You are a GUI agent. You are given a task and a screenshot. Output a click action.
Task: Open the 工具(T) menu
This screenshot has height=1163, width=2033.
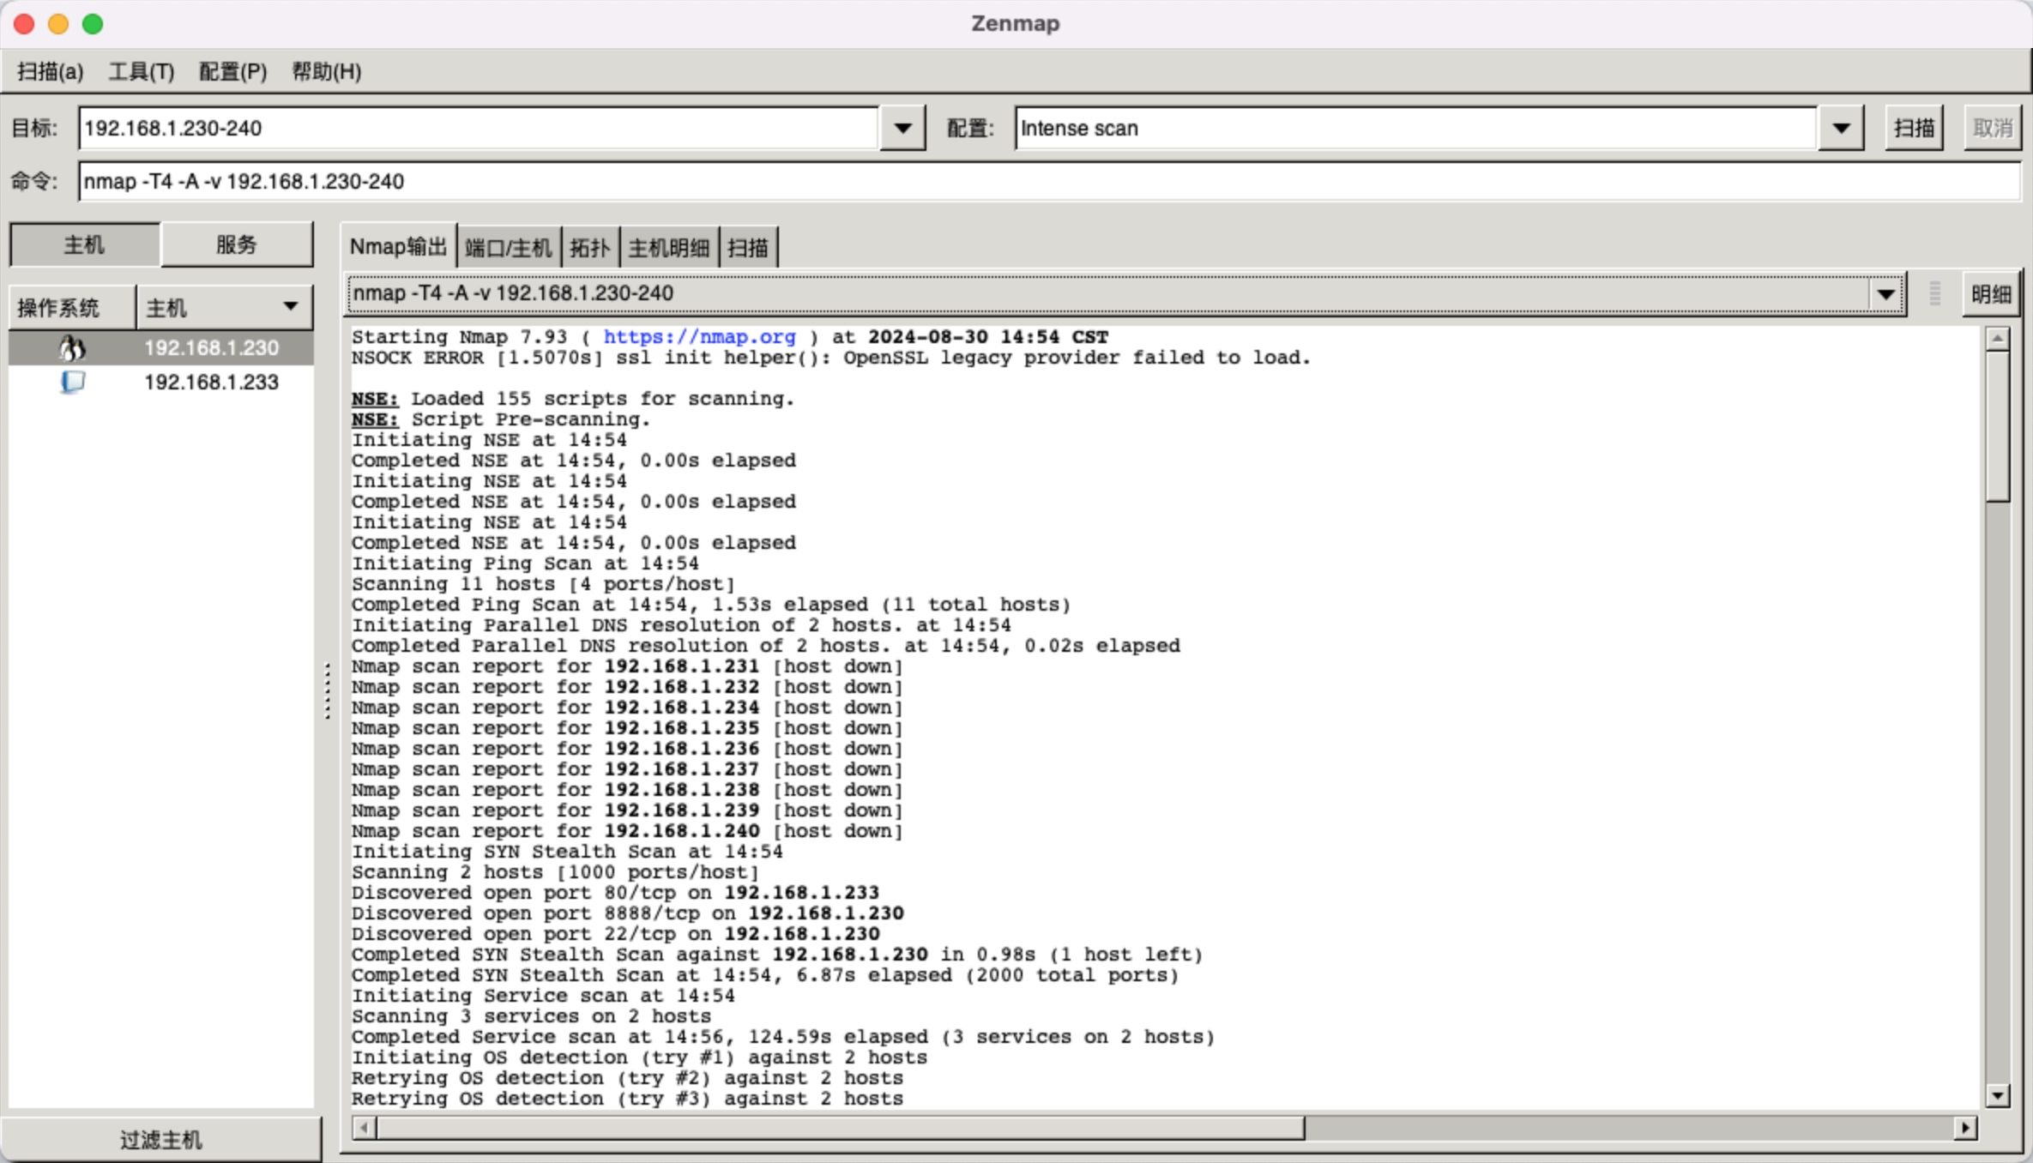[x=142, y=71]
